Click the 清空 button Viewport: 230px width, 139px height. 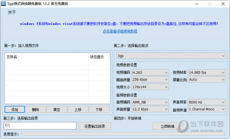(57, 109)
